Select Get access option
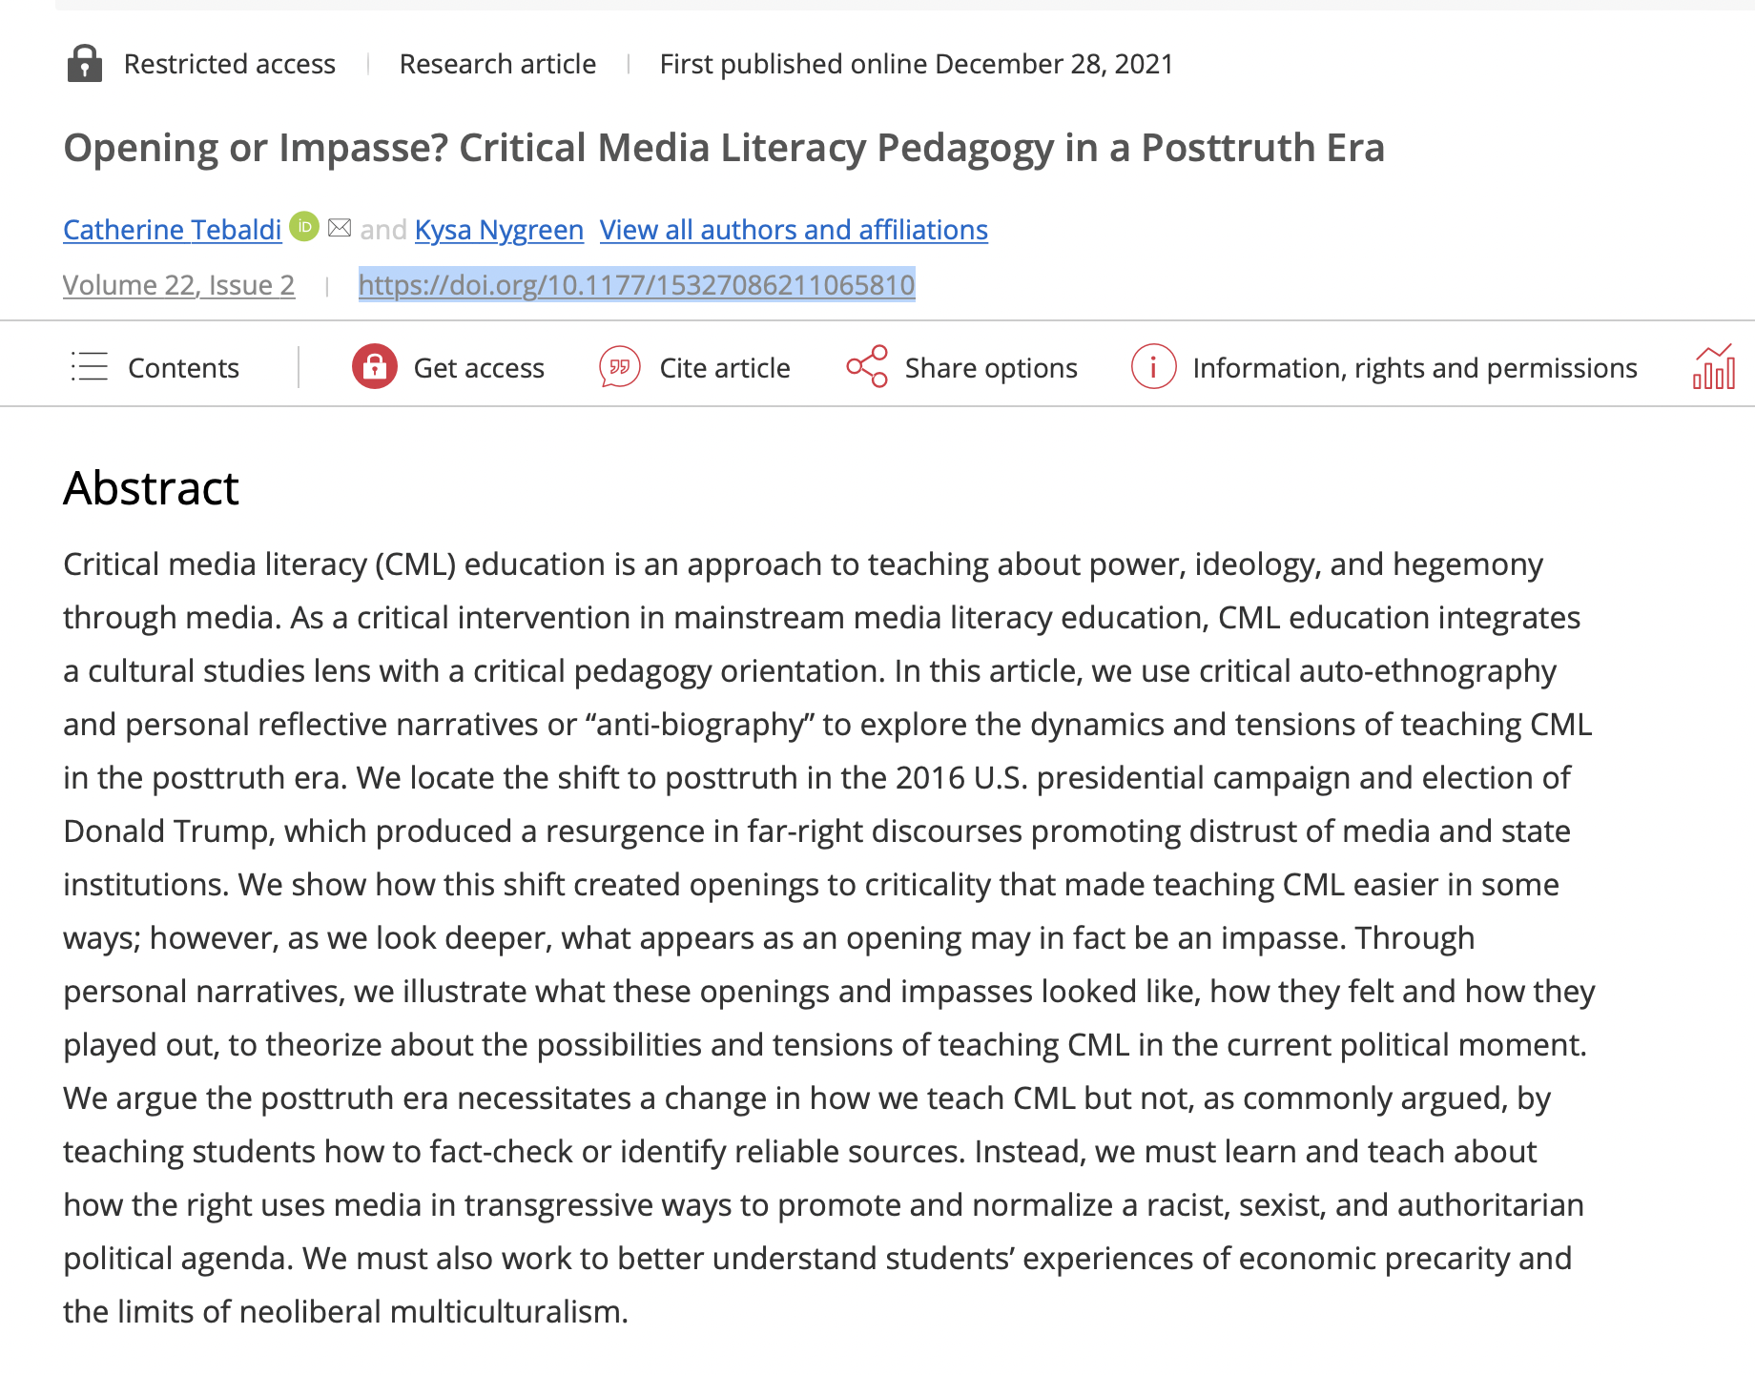Image resolution: width=1755 pixels, height=1375 pixels. coord(479,368)
